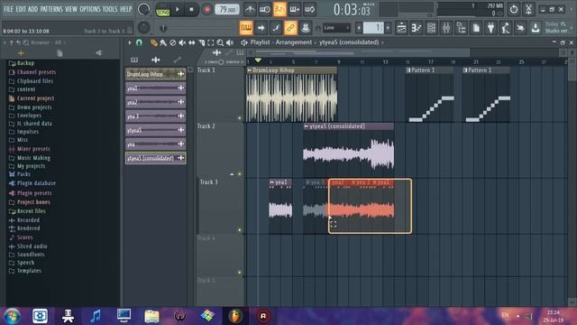Image resolution: width=577 pixels, height=325 pixels.
Task: Select the Zoom magnifier tool in playlist
Action: (220, 42)
